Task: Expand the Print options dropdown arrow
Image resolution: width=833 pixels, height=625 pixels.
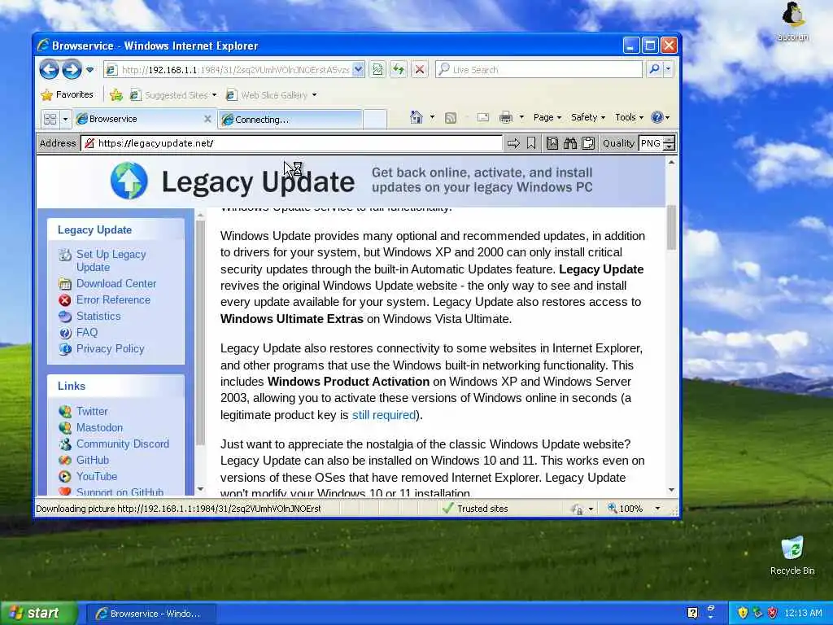Action: (x=521, y=117)
